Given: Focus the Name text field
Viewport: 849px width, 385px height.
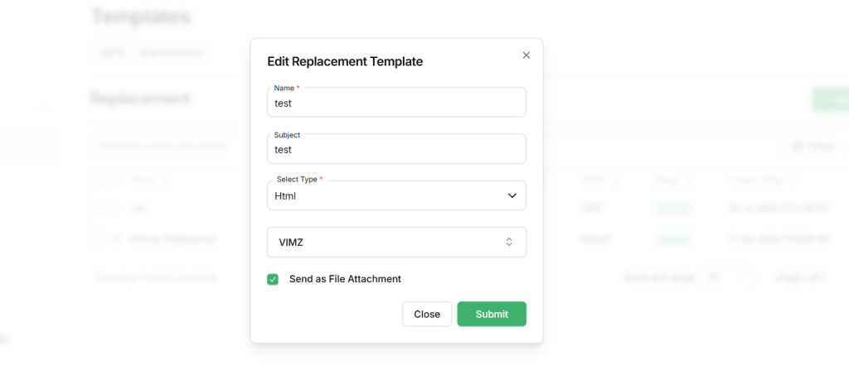Looking at the screenshot, I should coord(396,103).
